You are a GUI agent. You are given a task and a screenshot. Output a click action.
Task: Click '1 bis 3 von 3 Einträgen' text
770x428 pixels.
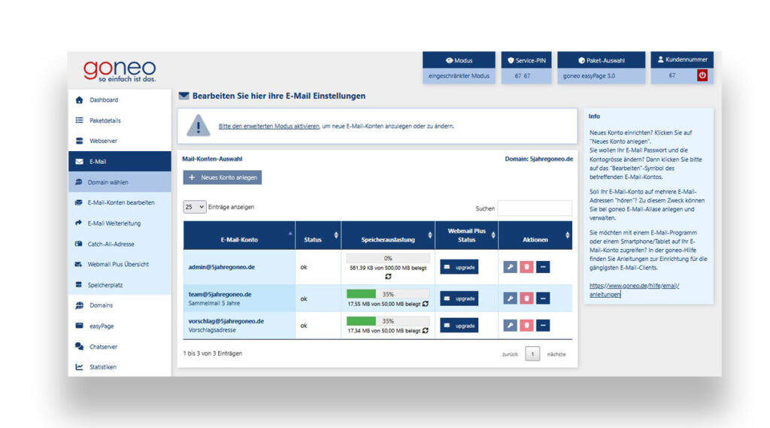[x=213, y=354]
